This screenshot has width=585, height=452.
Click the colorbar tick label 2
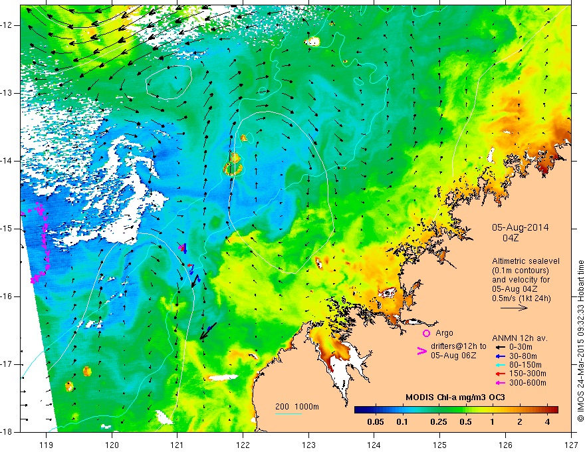click(x=520, y=422)
